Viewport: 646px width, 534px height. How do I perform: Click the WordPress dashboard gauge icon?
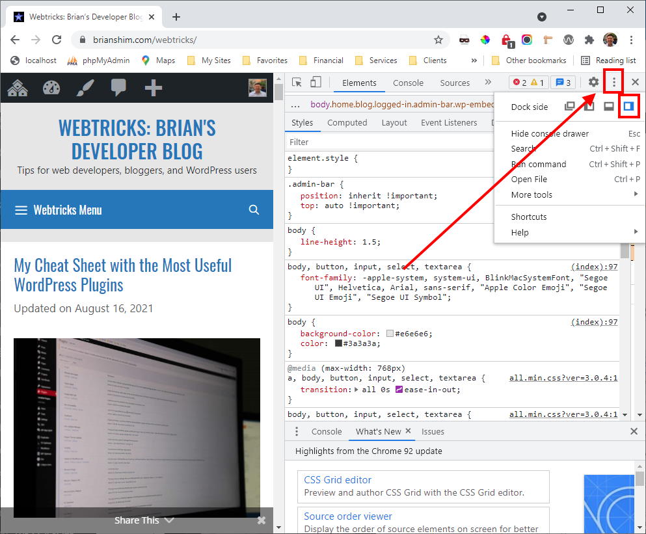51,88
